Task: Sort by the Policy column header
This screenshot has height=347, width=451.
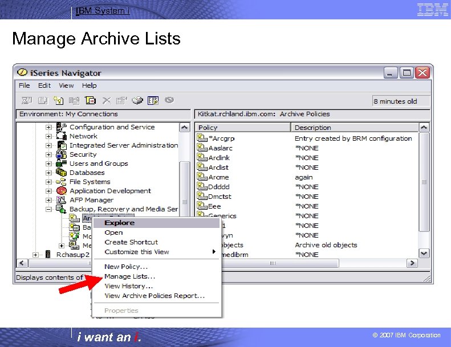Action: pyautogui.click(x=243, y=128)
